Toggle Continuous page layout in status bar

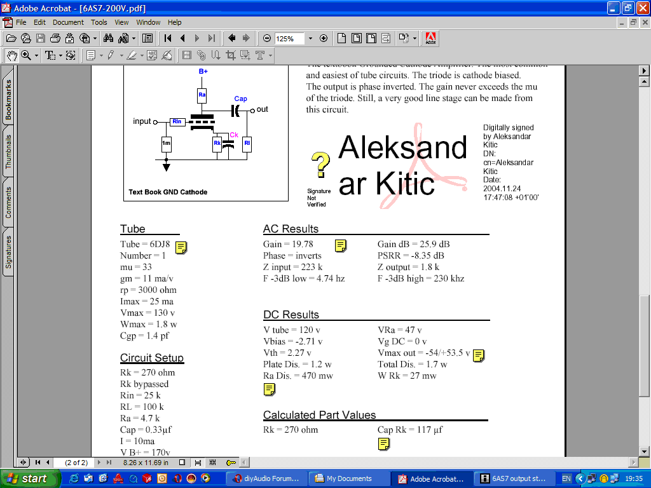(198, 463)
